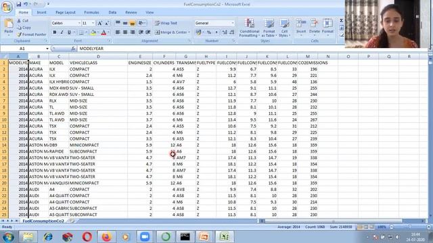
Task: Select the FuelConsumptionCo2 sheet tab
Action: (x=43, y=221)
